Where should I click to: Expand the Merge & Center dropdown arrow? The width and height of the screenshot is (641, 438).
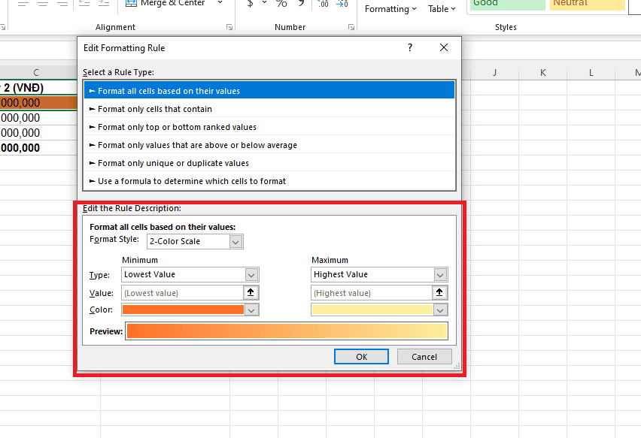point(220,3)
